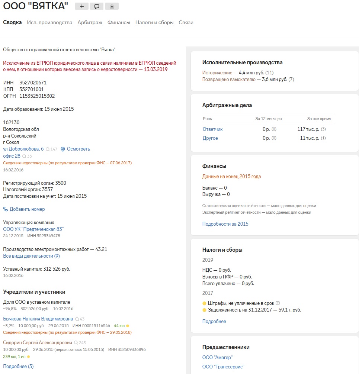
Task: Expand Все виды деятельности (9)
Action: [x=31, y=256]
